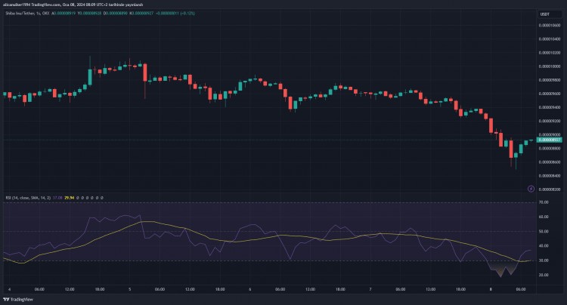
Task: Click the 70.00 level on RSI scale
Action: click(544, 203)
